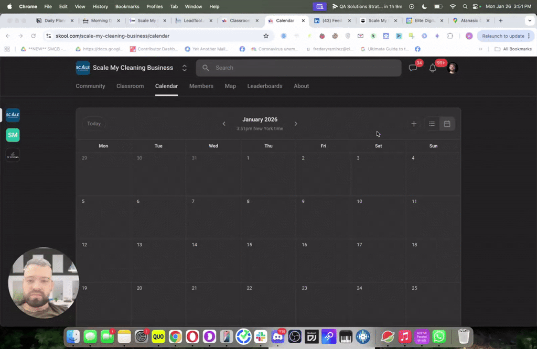The width and height of the screenshot is (537, 349).
Task: Reload the page in Chrome
Action: 33,36
